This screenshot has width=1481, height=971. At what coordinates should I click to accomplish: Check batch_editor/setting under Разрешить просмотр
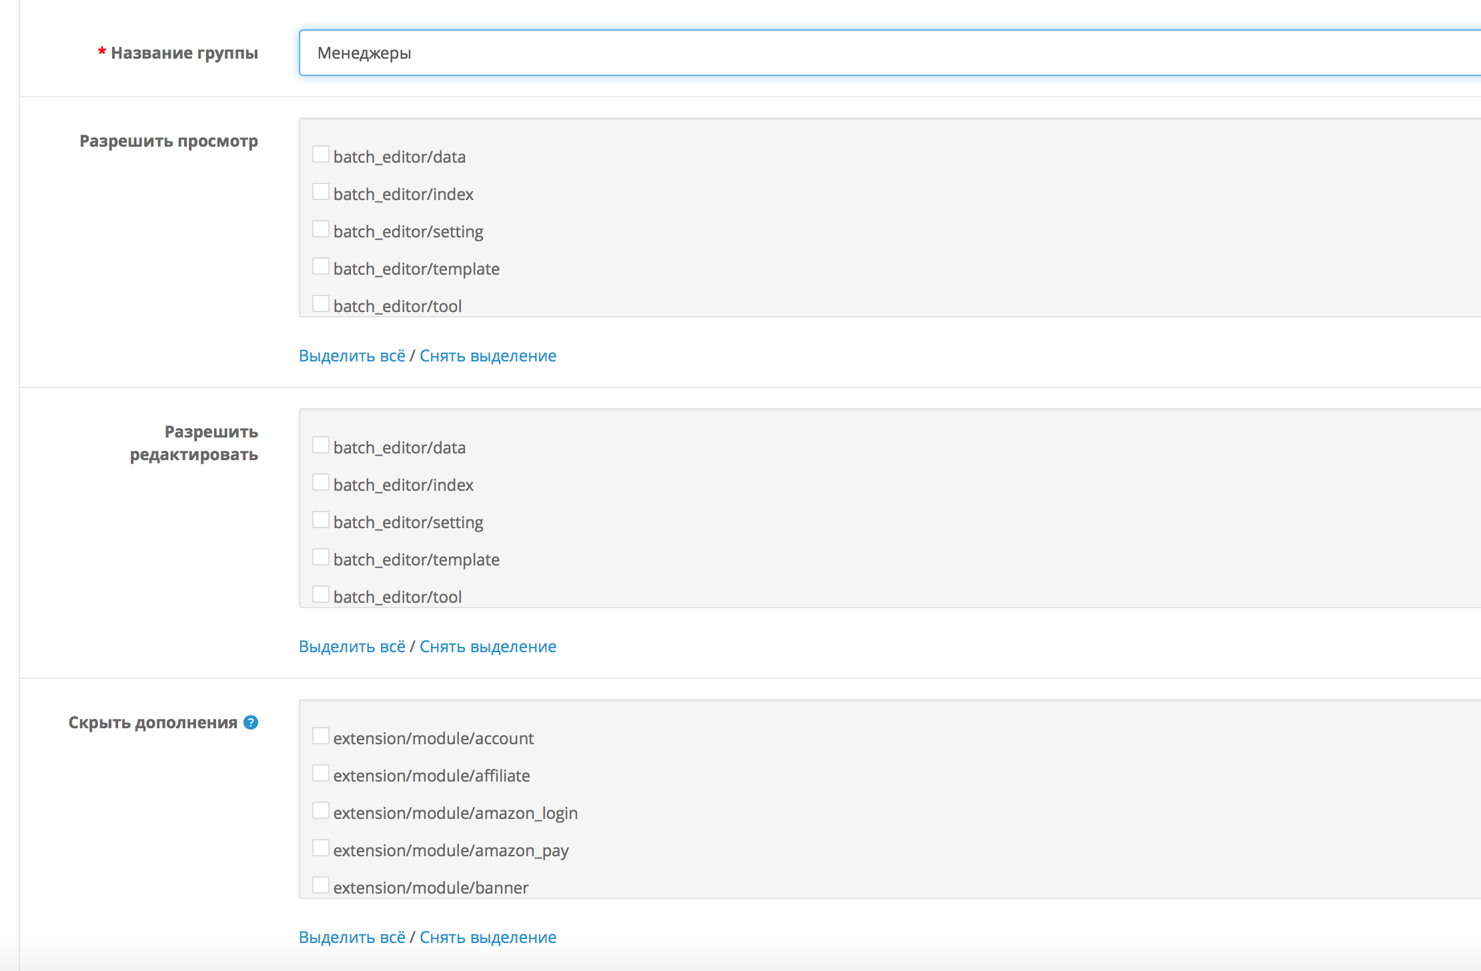pyautogui.click(x=321, y=229)
